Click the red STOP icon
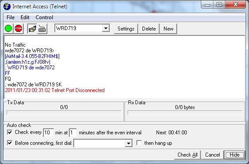This screenshot has width=249, height=164. tap(18, 29)
